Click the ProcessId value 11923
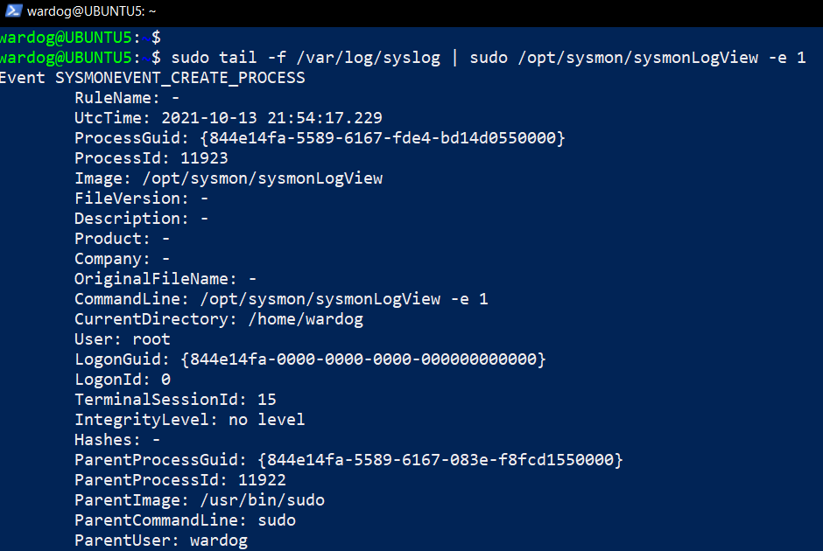This screenshot has width=823, height=551. [x=204, y=158]
